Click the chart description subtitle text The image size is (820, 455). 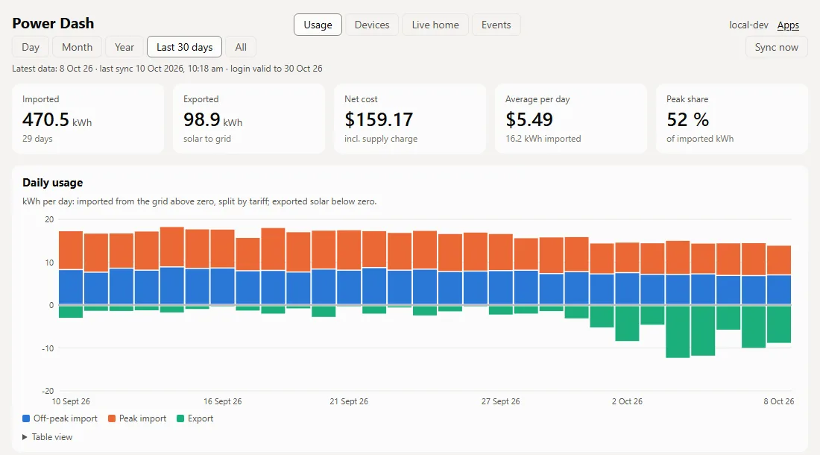[x=199, y=201]
